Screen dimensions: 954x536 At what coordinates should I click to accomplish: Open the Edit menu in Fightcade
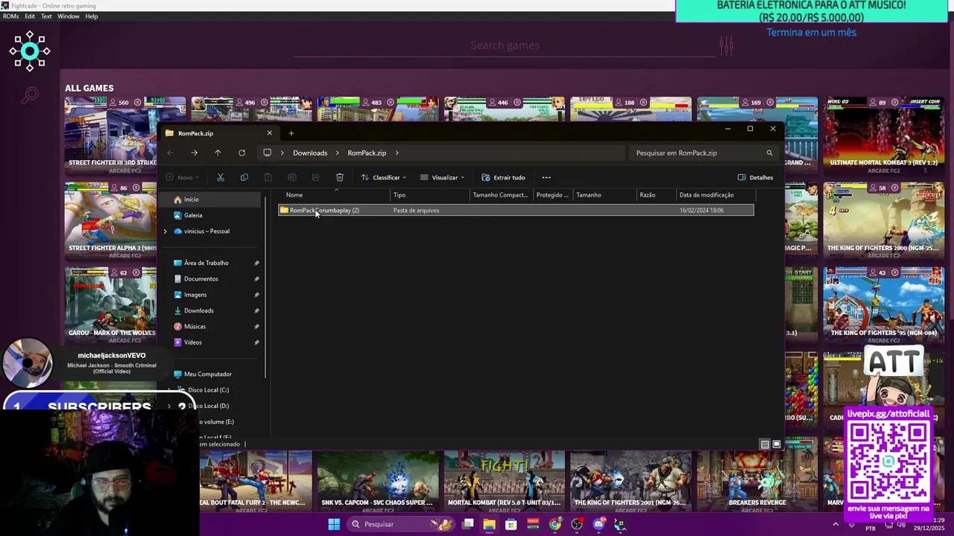[x=30, y=16]
